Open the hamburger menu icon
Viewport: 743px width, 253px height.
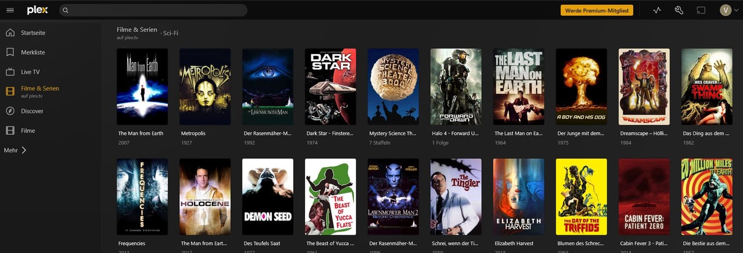[10, 10]
